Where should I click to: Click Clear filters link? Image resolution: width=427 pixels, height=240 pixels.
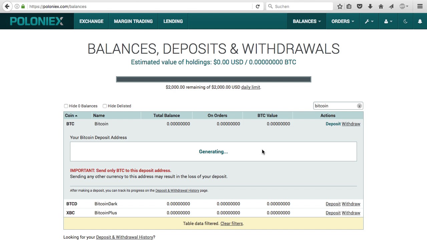[x=232, y=223]
